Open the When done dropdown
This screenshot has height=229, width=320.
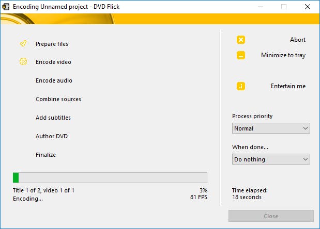[271, 159]
